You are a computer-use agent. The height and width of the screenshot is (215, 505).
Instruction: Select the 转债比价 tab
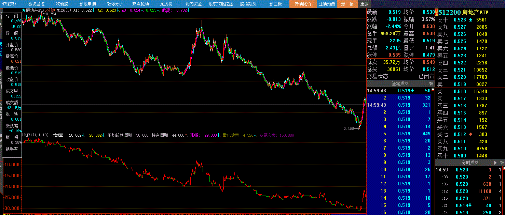pos(303,4)
